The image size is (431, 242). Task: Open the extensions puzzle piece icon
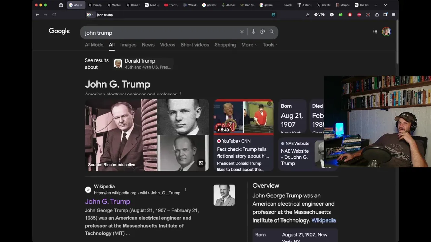[x=377, y=15]
